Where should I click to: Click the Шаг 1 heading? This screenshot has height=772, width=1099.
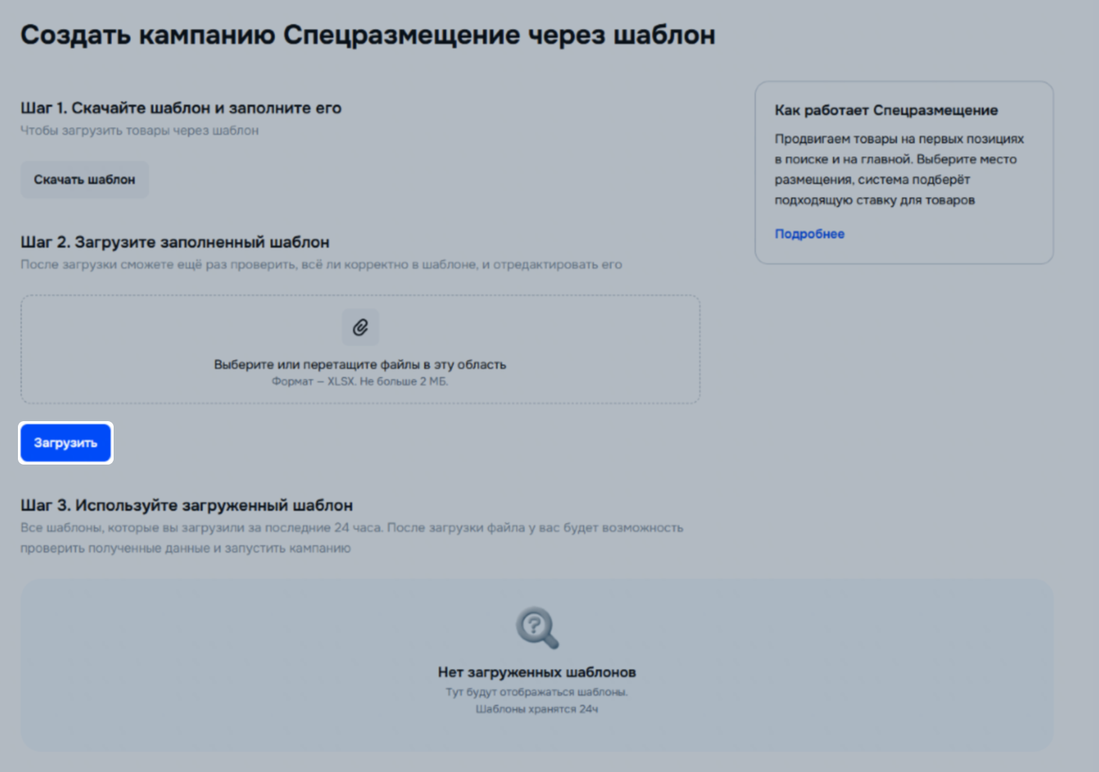tap(180, 108)
